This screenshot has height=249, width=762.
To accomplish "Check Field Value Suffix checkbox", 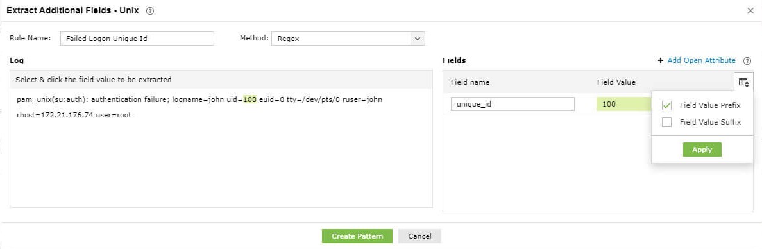I will tap(667, 122).
